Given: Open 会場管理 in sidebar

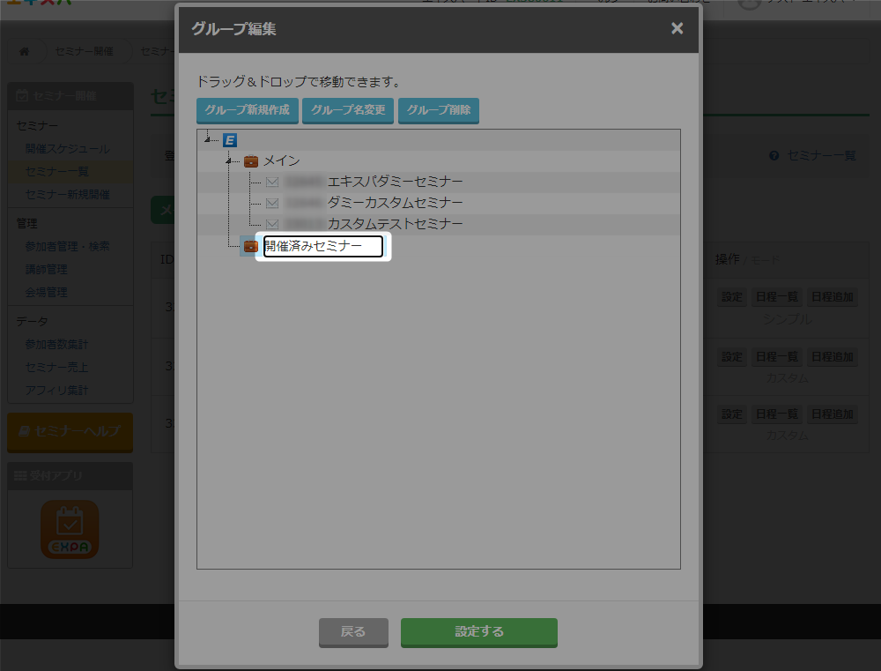Looking at the screenshot, I should 46,293.
